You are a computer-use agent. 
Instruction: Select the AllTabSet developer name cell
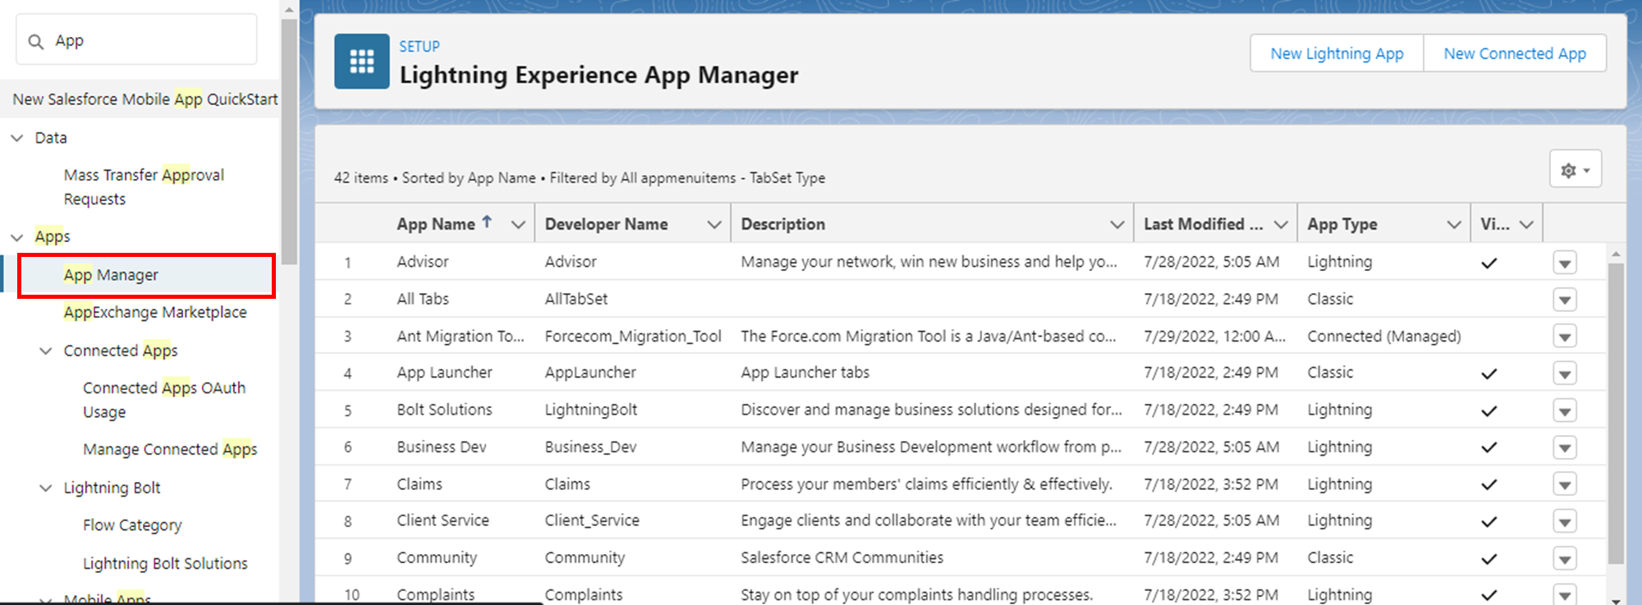click(576, 299)
